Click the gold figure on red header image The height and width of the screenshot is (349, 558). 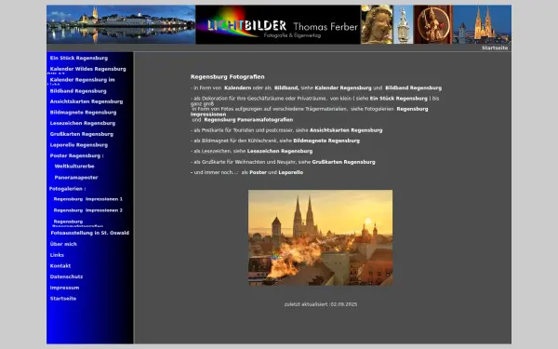pos(433,24)
